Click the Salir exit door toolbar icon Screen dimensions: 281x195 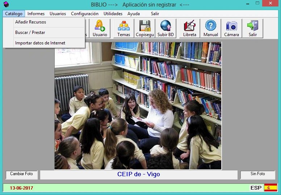coord(253,29)
